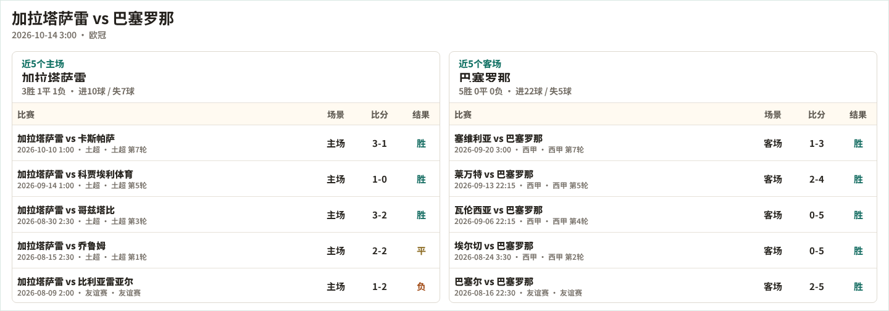Click the 胜 result in the 塞维利亚 row
Screen dimensions: 889x311
point(858,143)
